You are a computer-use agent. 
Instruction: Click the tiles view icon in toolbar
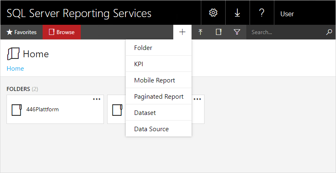tap(219, 32)
